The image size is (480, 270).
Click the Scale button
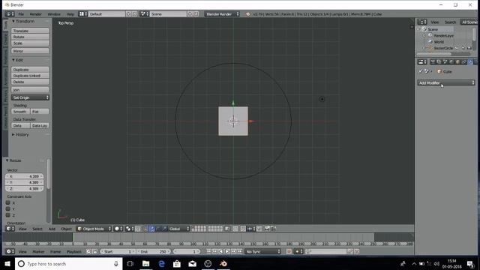click(30, 43)
